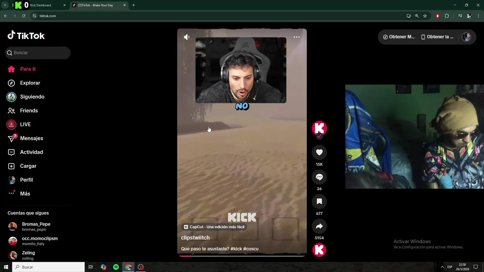Click the TikTok logo
This screenshot has height=272, width=484.
point(26,36)
